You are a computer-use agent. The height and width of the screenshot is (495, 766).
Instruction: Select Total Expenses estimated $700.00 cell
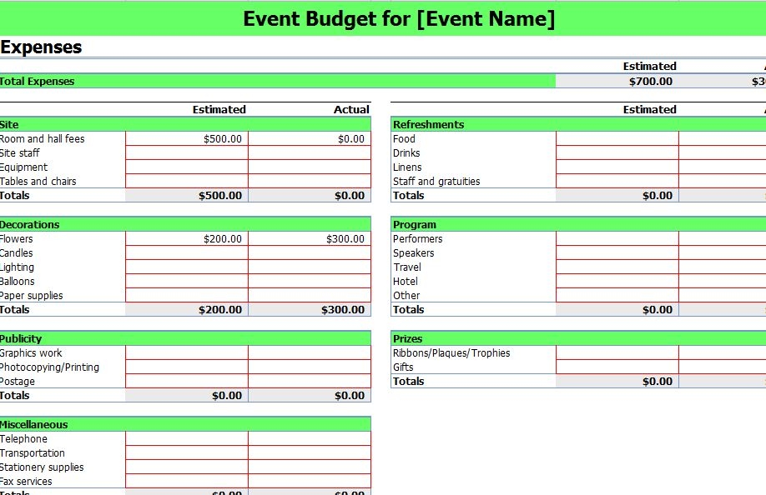click(x=617, y=82)
